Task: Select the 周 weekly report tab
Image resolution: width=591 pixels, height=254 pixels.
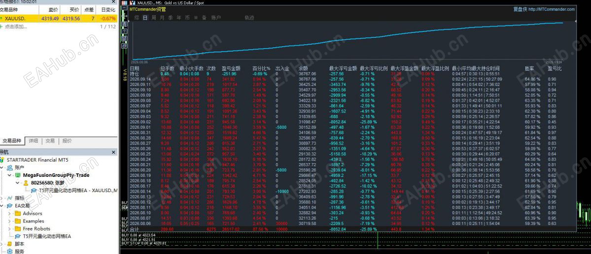Action: point(154,17)
